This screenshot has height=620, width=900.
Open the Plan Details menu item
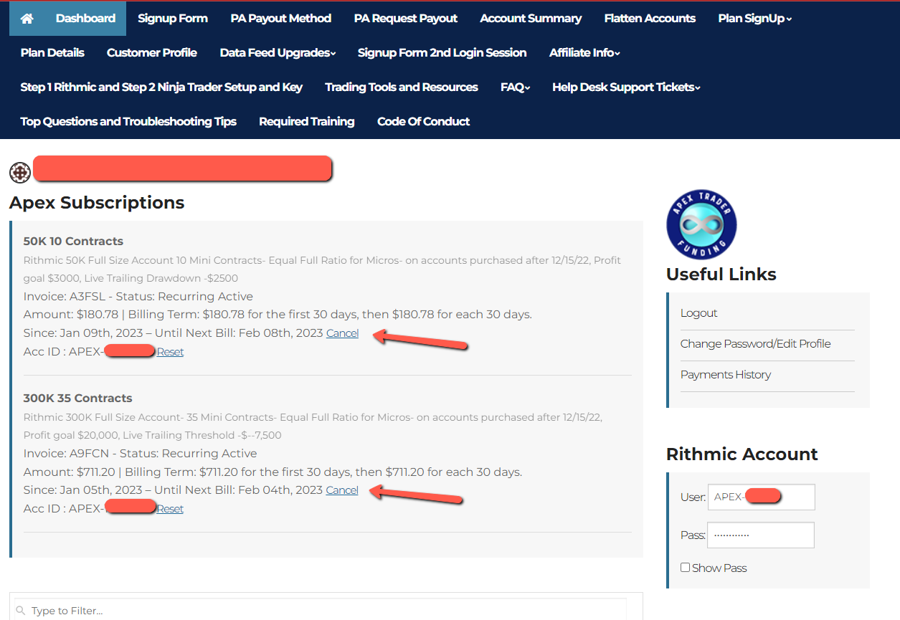click(52, 53)
